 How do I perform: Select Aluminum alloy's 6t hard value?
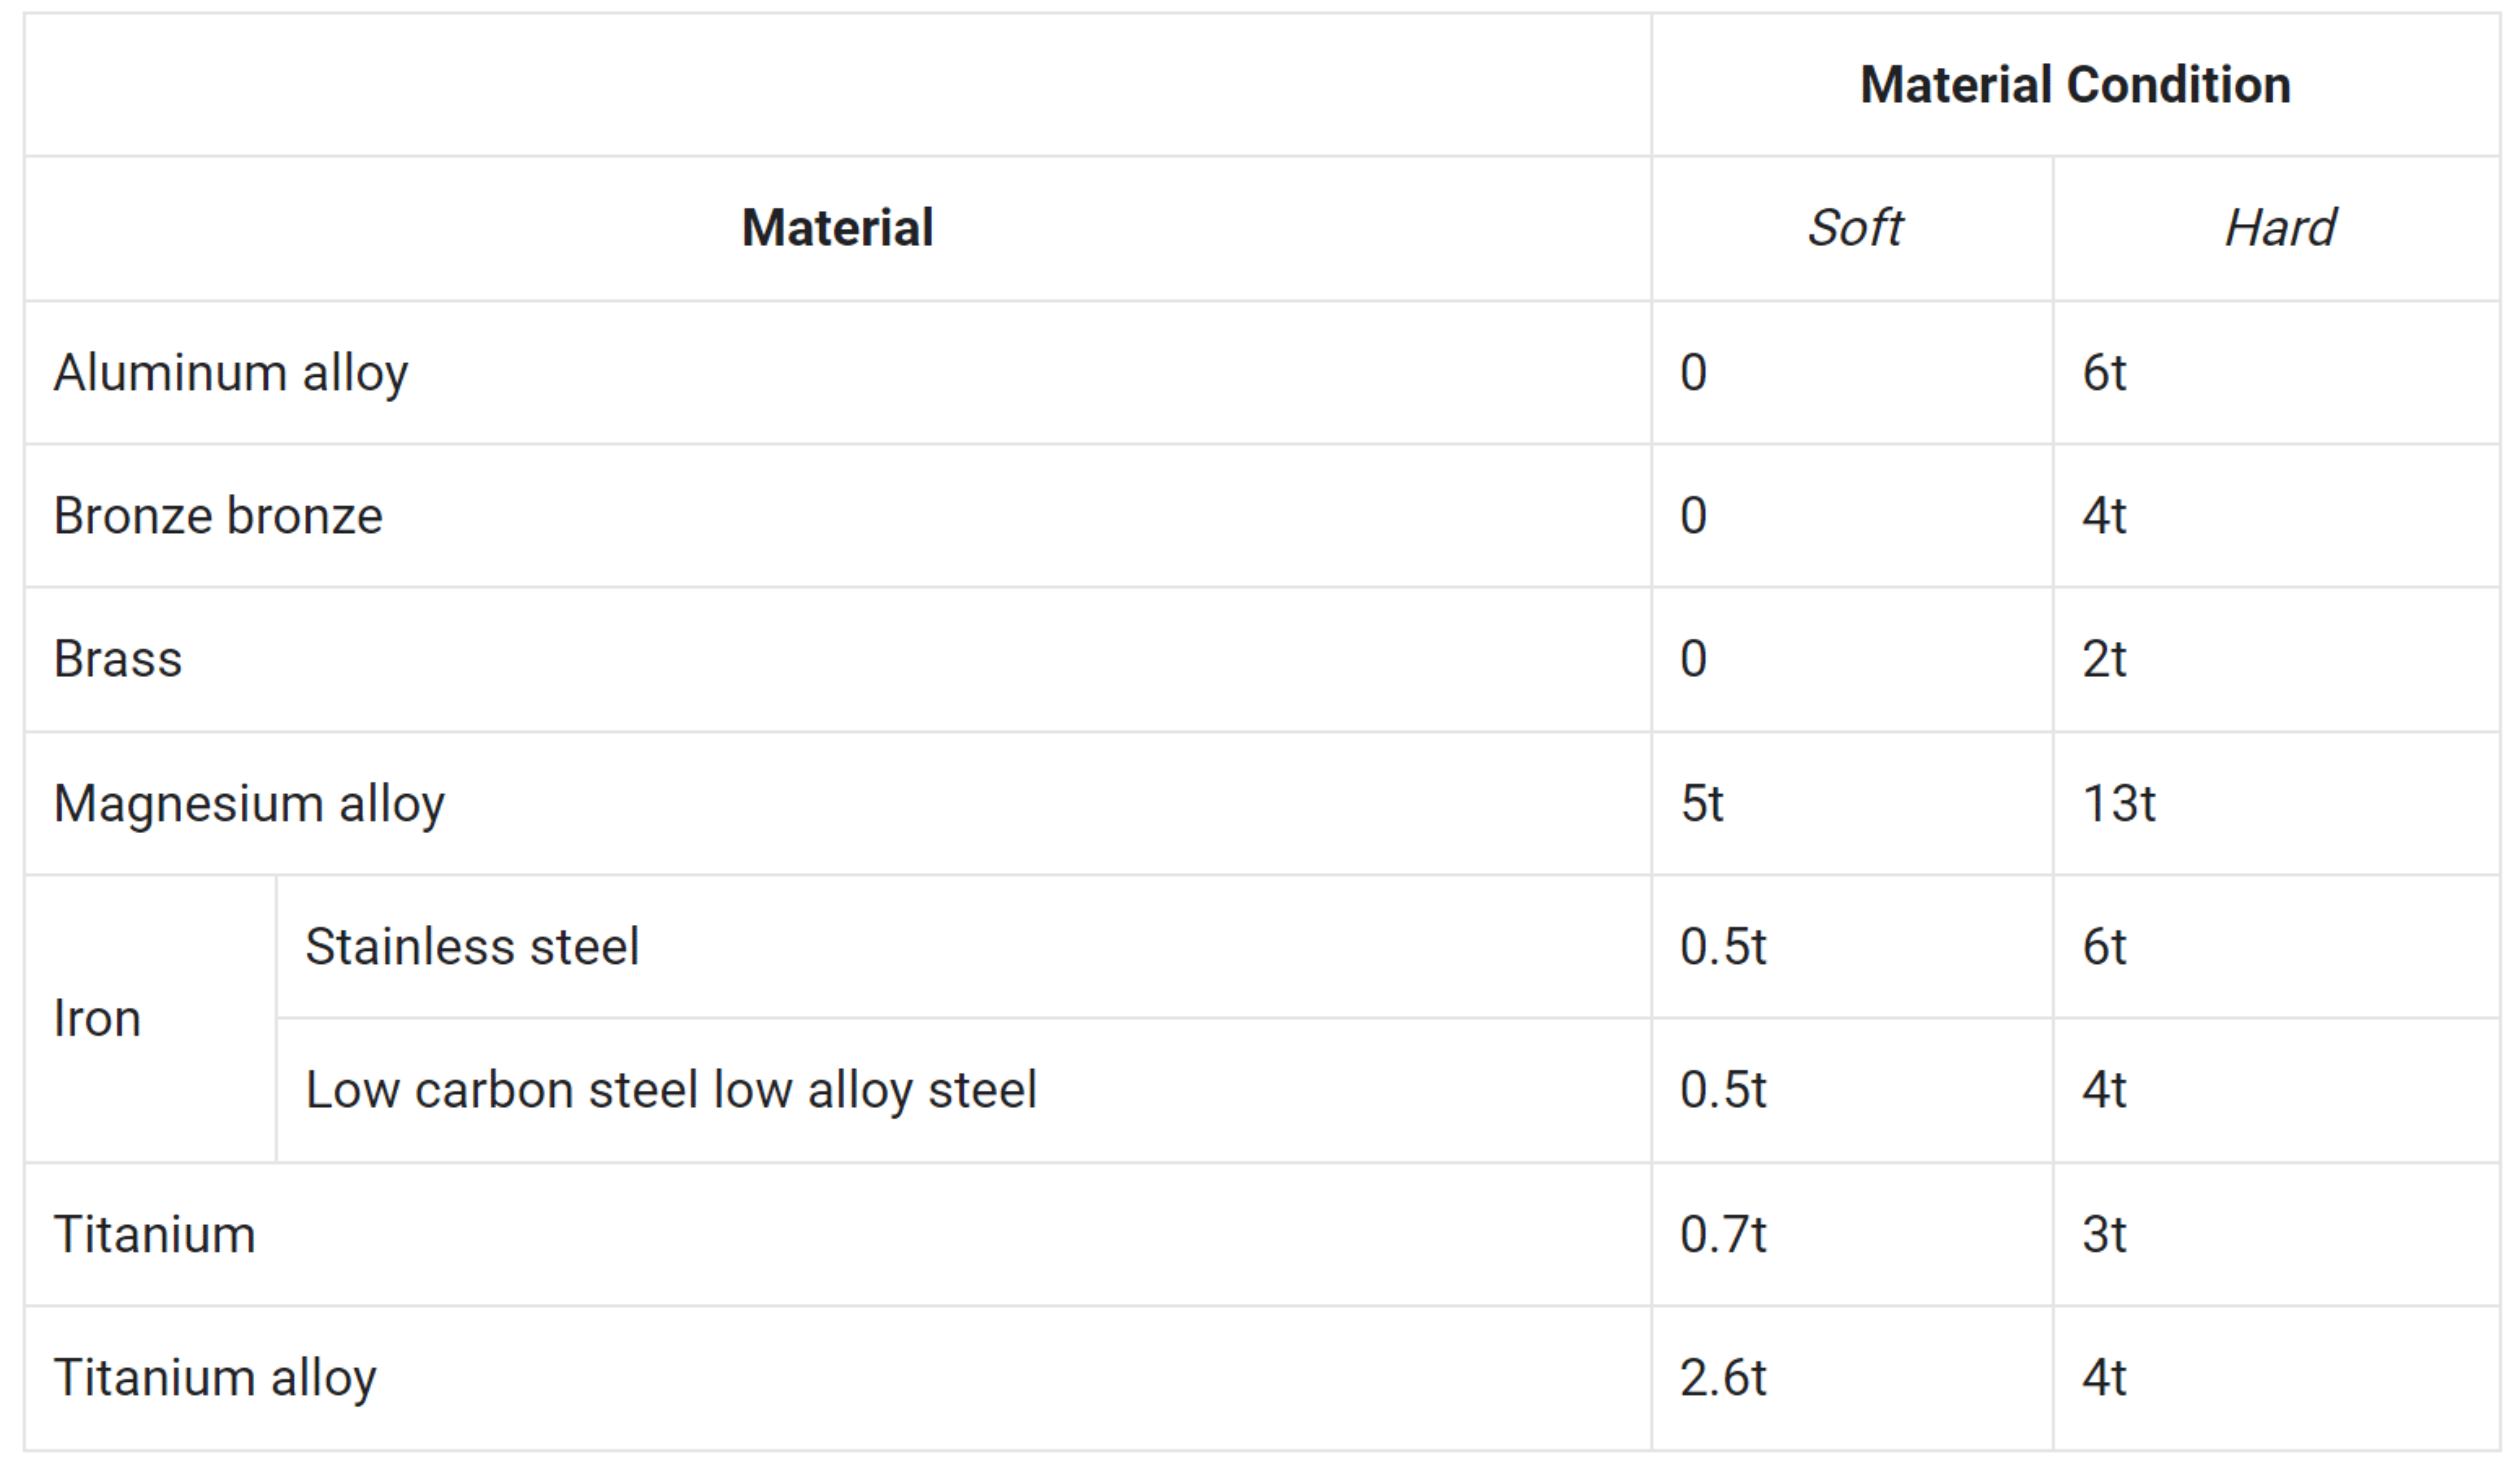[x=2104, y=373]
